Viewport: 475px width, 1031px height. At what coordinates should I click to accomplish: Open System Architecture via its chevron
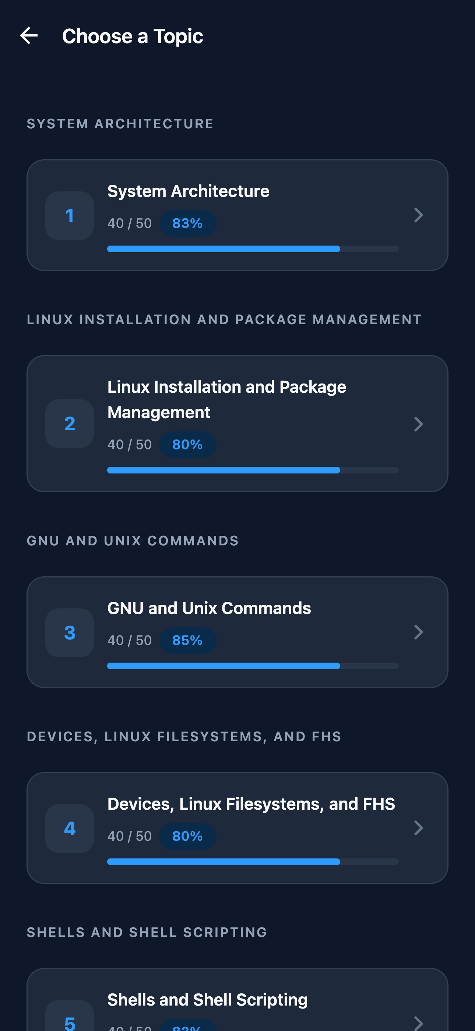(x=418, y=215)
